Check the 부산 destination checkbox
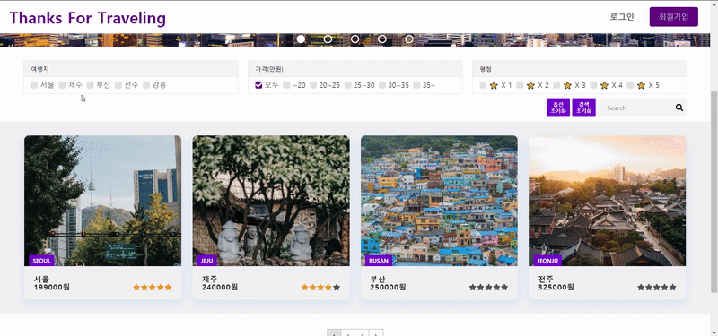718x336 pixels. point(91,85)
